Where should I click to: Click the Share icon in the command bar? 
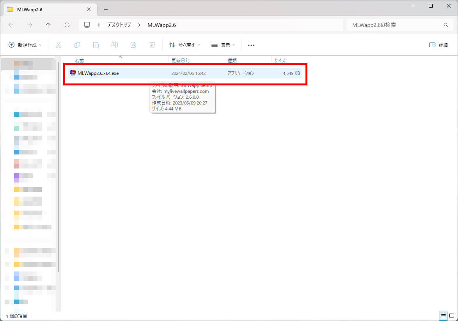pyautogui.click(x=133, y=45)
